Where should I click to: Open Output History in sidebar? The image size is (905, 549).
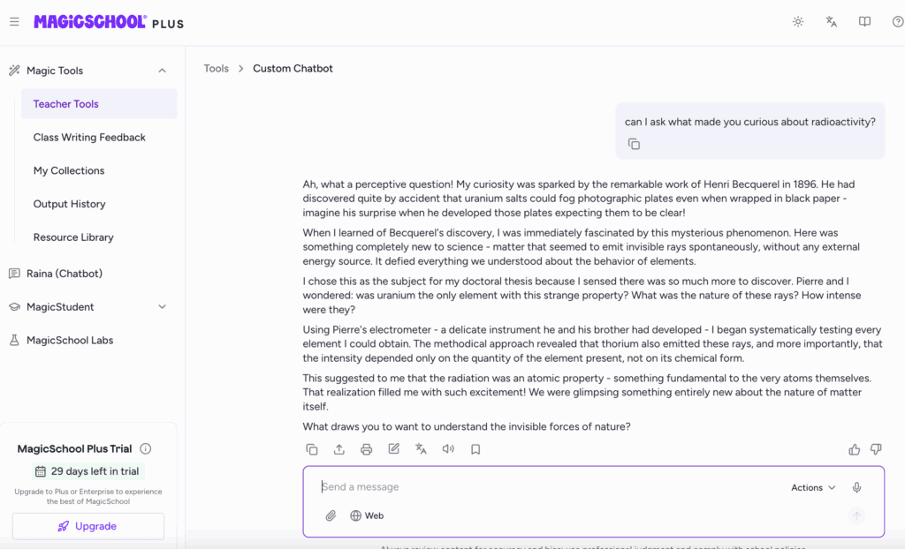(x=70, y=204)
